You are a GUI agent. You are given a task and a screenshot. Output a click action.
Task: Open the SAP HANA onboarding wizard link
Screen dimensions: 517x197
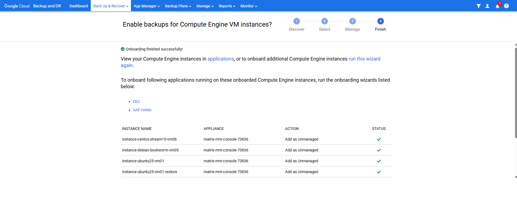[x=142, y=110]
